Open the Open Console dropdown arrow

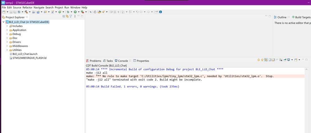[x=299, y=60]
